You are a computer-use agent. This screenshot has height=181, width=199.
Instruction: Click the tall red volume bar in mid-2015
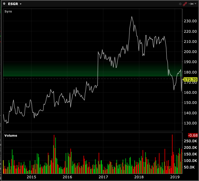[54, 154]
